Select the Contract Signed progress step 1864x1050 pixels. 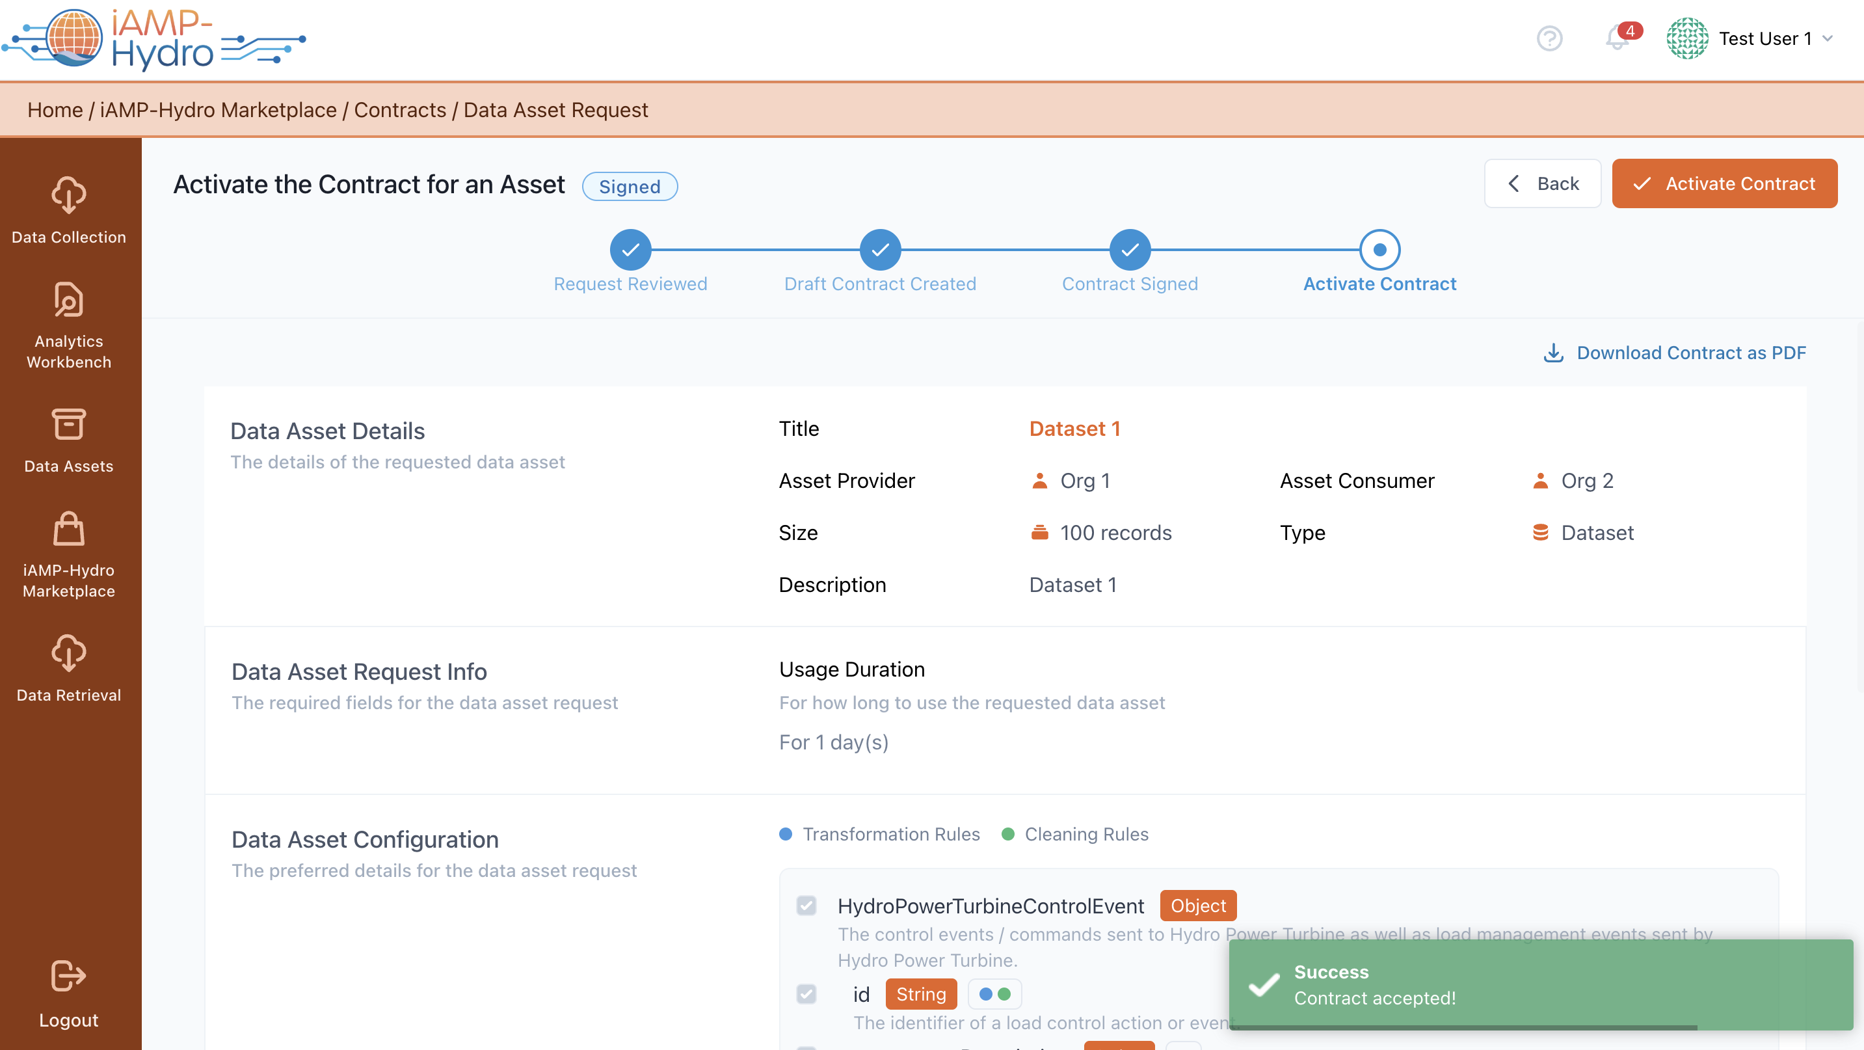(1130, 250)
